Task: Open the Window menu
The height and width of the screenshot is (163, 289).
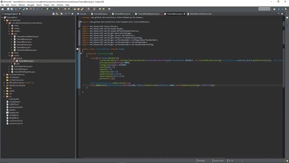Action: pos(60,5)
